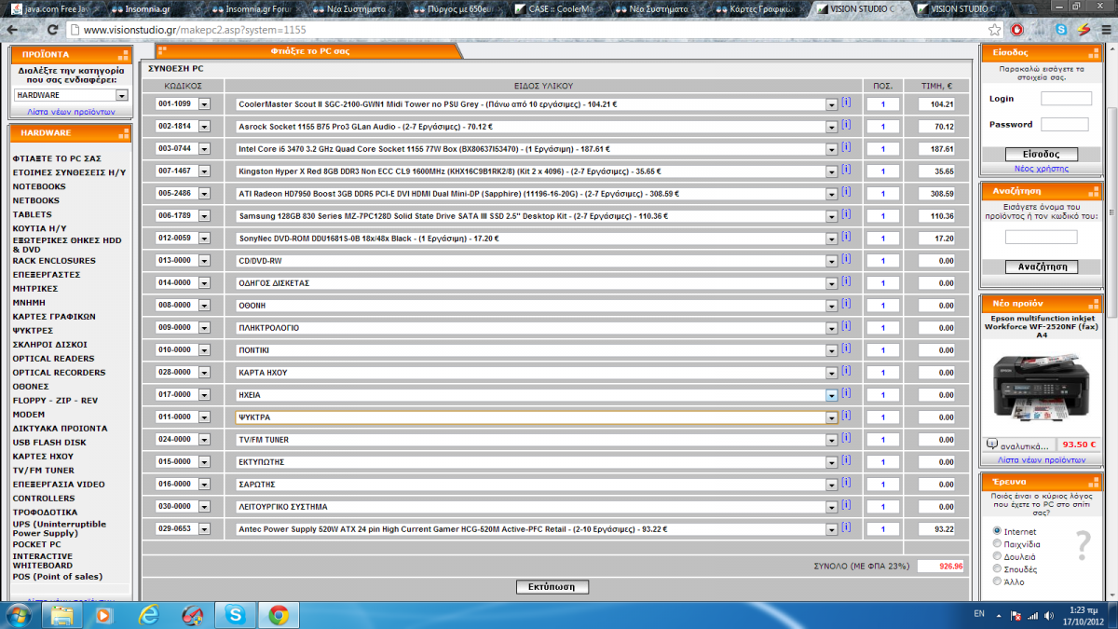Open Λίστα νέων προϊόντων link under HARDWARE dropdown
Image resolution: width=1118 pixels, height=629 pixels.
[x=71, y=111]
